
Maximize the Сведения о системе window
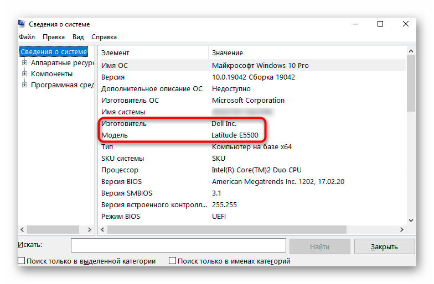point(380,24)
